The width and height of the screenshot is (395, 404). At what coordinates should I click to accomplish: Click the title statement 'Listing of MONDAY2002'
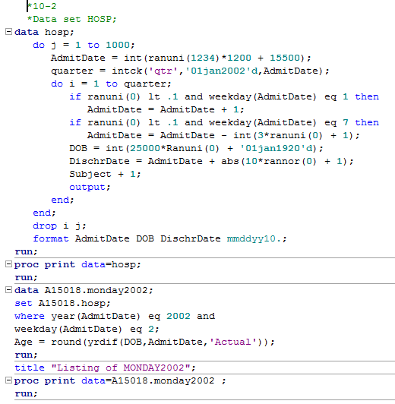105,368
